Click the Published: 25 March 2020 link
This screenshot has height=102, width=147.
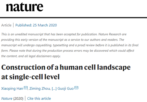click(x=36, y=25)
